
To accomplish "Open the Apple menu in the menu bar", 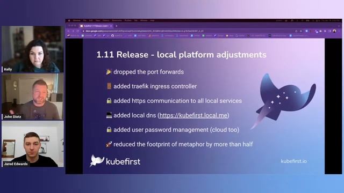I will point(69,20).
